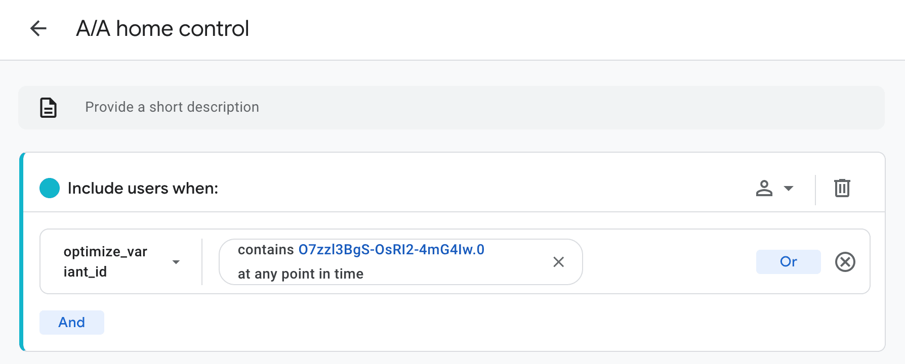Expand the optimize_variant_id dimension arrow
Image resolution: width=905 pixels, height=364 pixels.
tap(176, 262)
